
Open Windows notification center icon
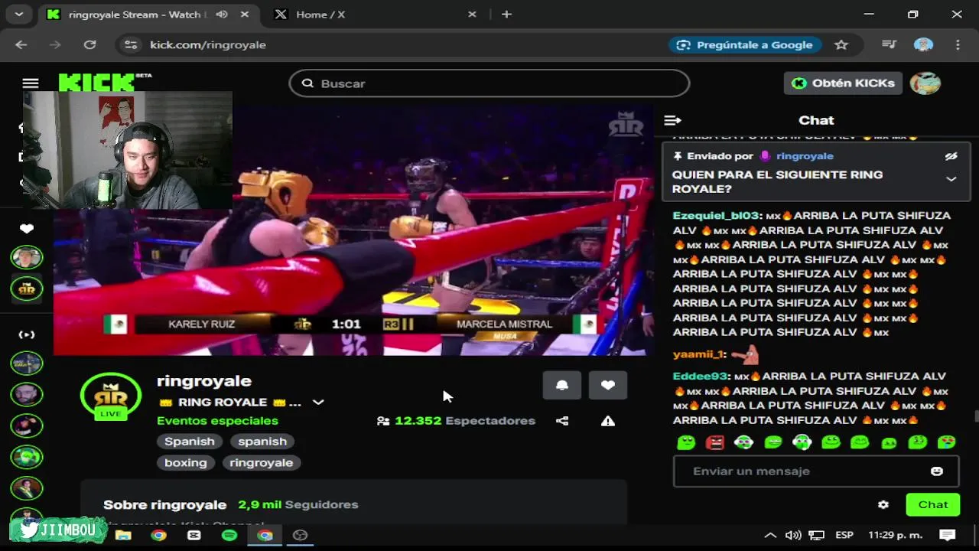[x=947, y=535]
